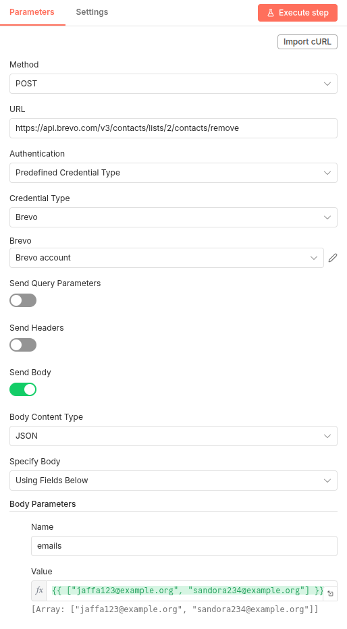
Task: Toggle the Send Headers switch
Action: (x=23, y=345)
